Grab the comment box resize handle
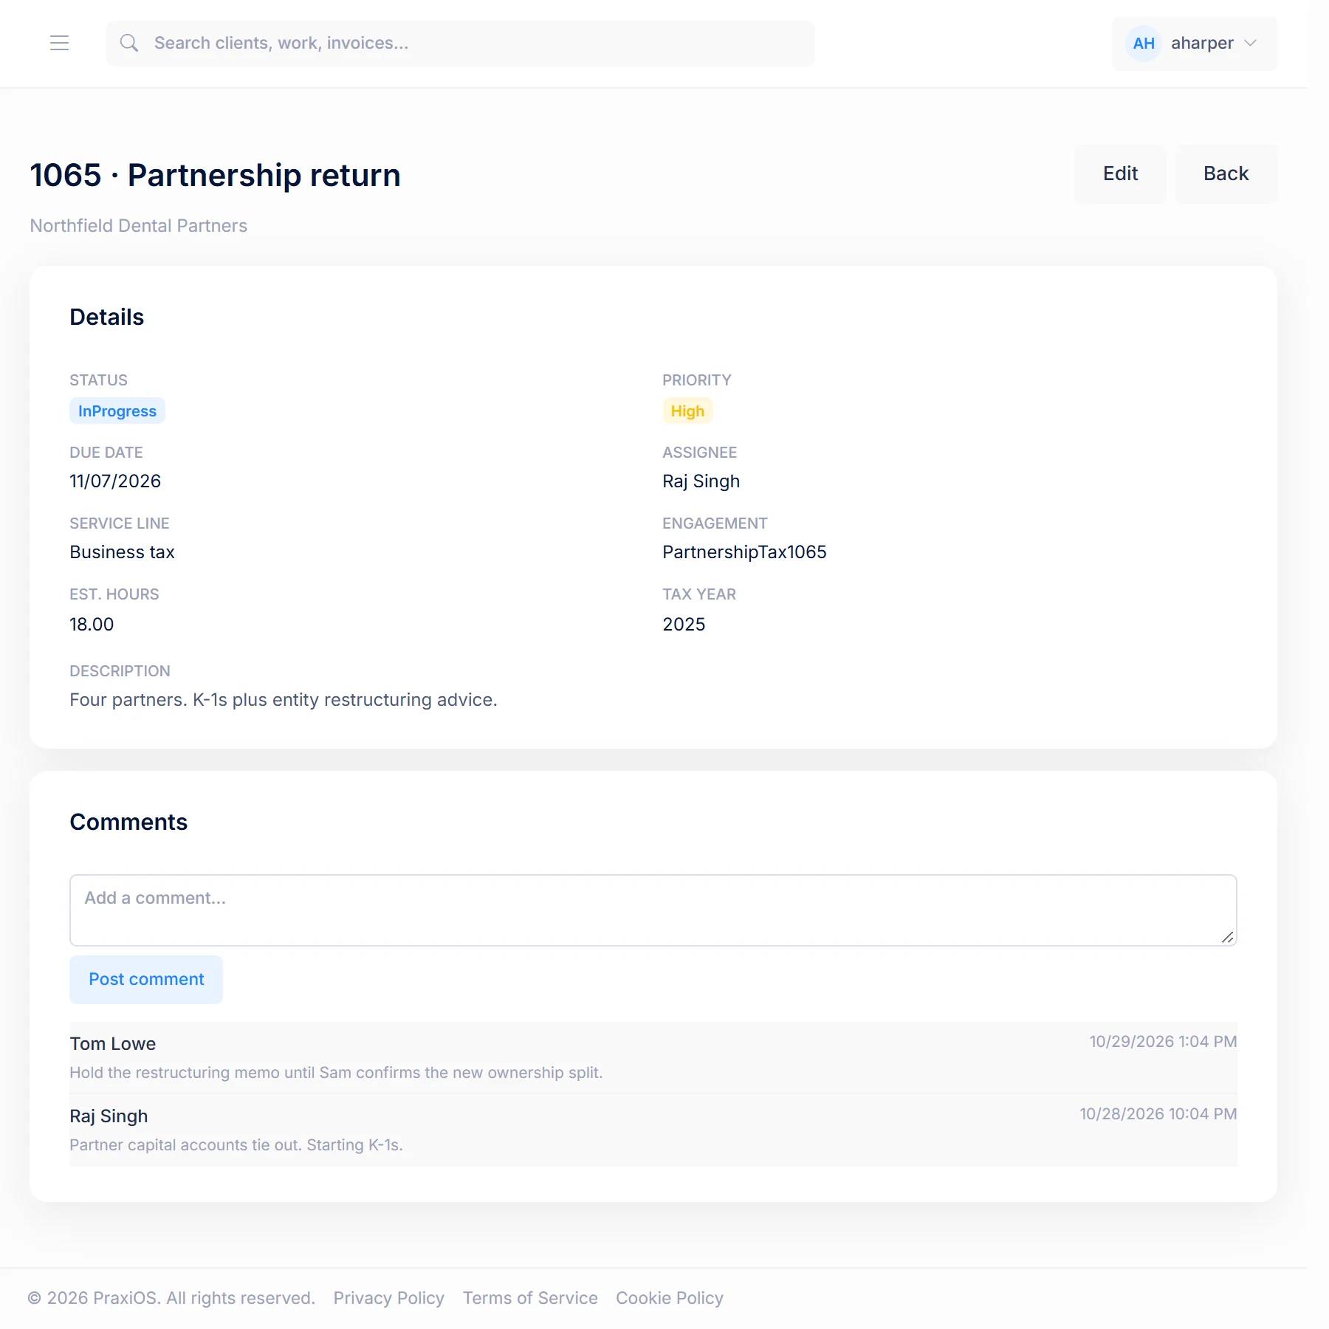This screenshot has width=1329, height=1329. (1227, 937)
